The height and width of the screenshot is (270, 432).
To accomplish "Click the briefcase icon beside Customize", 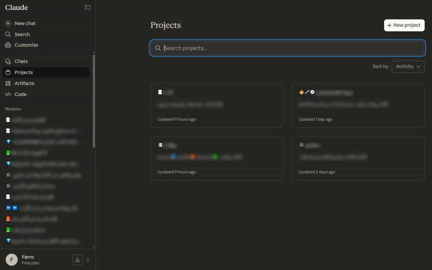I will [x=8, y=45].
